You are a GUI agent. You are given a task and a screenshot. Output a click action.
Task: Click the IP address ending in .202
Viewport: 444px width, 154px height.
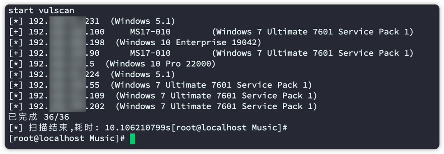(x=67, y=106)
